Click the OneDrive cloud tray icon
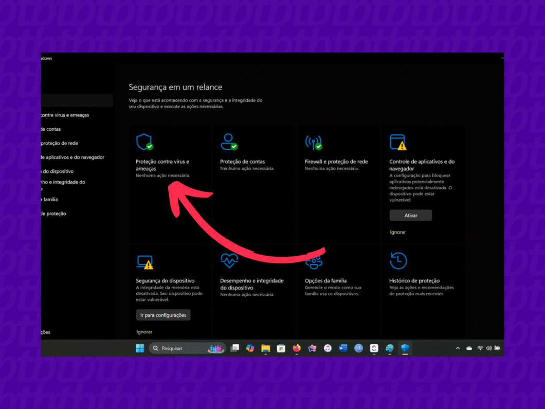This screenshot has width=545, height=409. 469,348
